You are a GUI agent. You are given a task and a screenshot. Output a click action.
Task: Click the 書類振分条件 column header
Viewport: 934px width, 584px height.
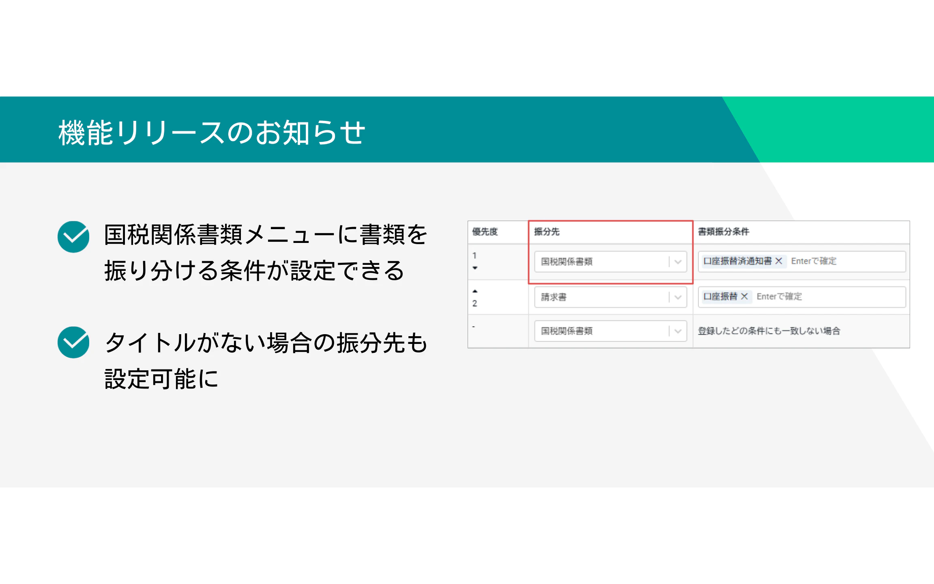[723, 232]
